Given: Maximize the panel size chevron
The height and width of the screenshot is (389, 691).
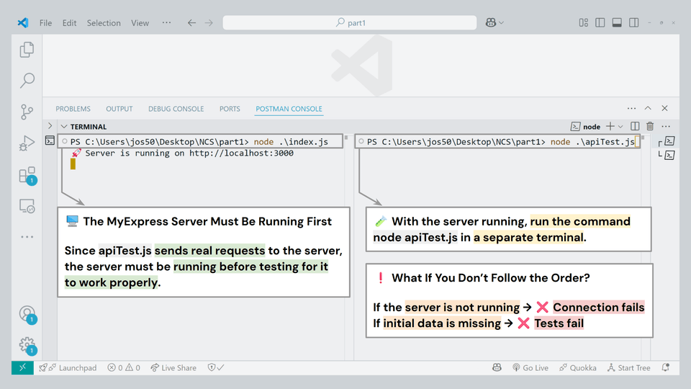Looking at the screenshot, I should (x=648, y=108).
